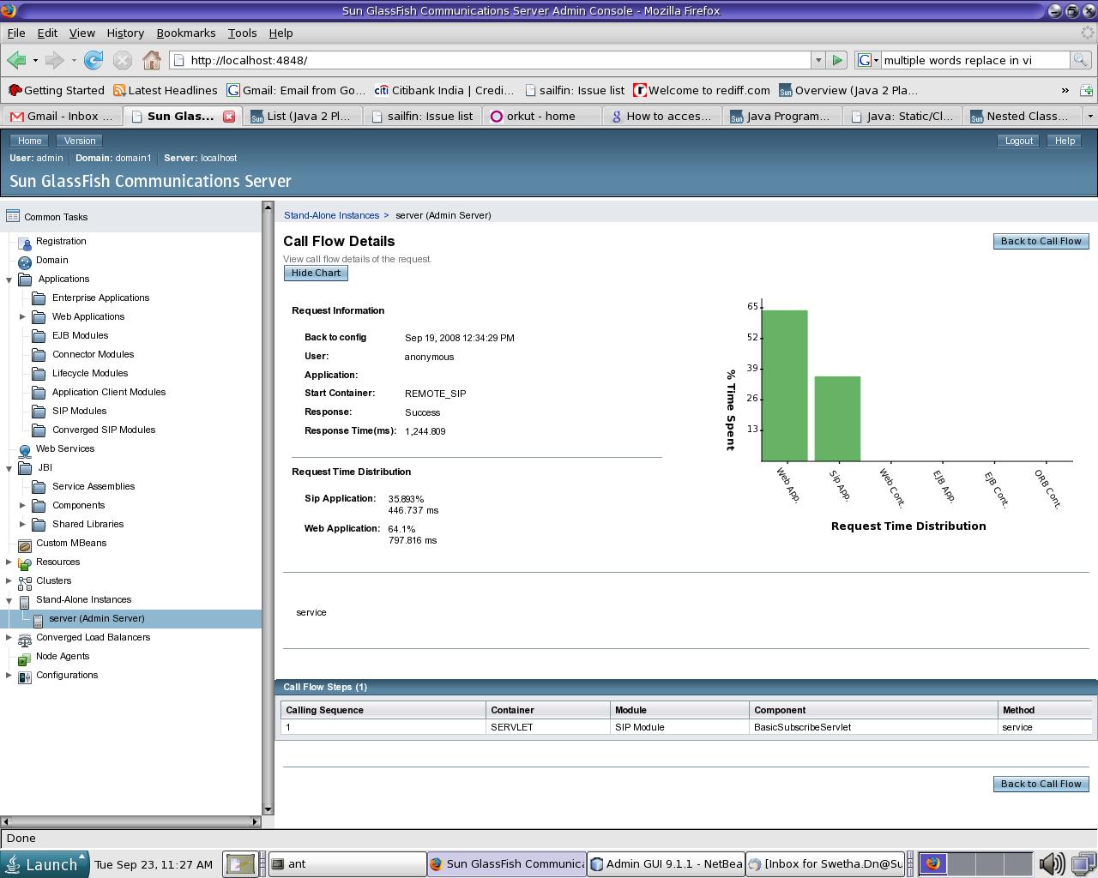The height and width of the screenshot is (878, 1098).
Task: Click the Domain globe icon
Action: (25, 262)
